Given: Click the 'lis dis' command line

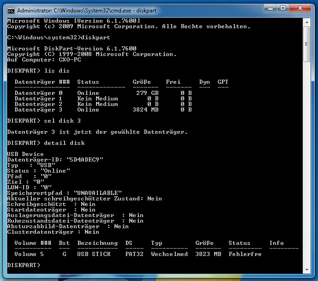Looking at the screenshot, I should click(x=38, y=71).
